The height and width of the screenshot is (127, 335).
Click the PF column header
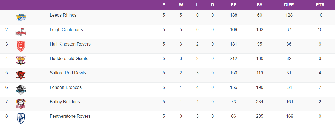coord(233,5)
